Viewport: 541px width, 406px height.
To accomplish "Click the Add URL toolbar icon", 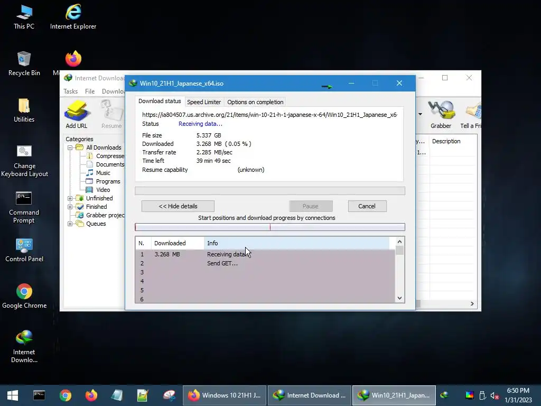I will [x=76, y=114].
